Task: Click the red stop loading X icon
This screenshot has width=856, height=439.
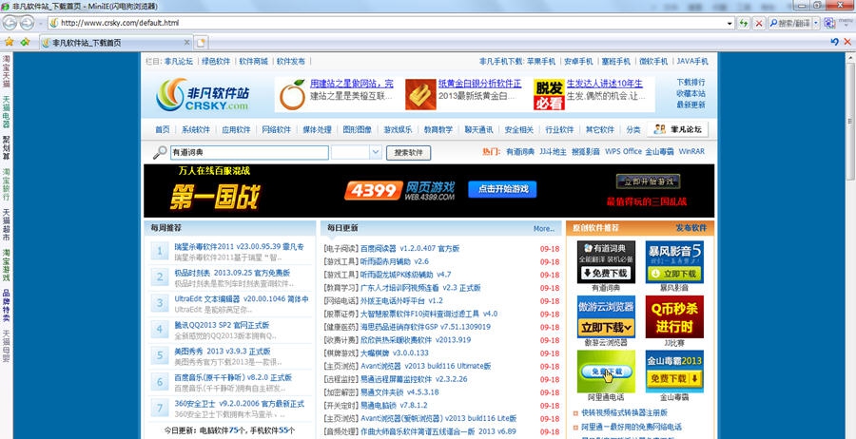Action: point(759,23)
